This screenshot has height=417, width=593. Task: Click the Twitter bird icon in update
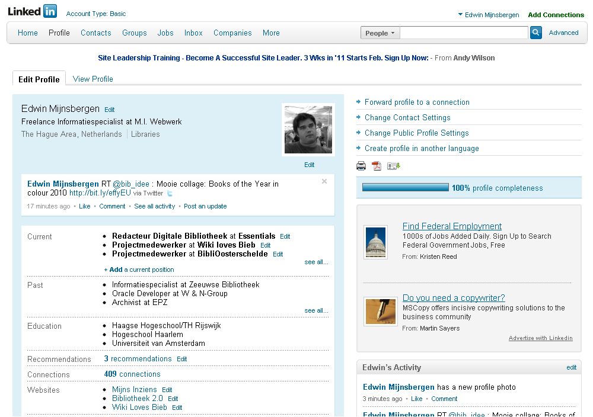170,193
